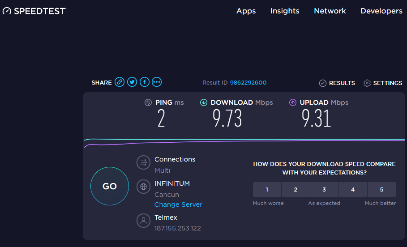Open the Settings gear icon
This screenshot has width=407, height=247.
pyautogui.click(x=367, y=83)
